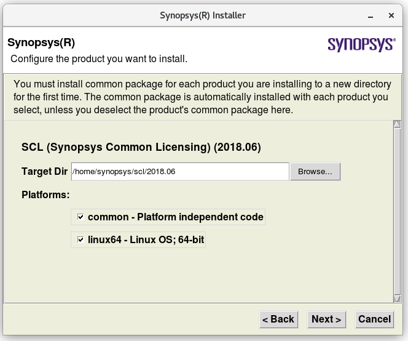Close the Synopsys Installer window

(391, 15)
